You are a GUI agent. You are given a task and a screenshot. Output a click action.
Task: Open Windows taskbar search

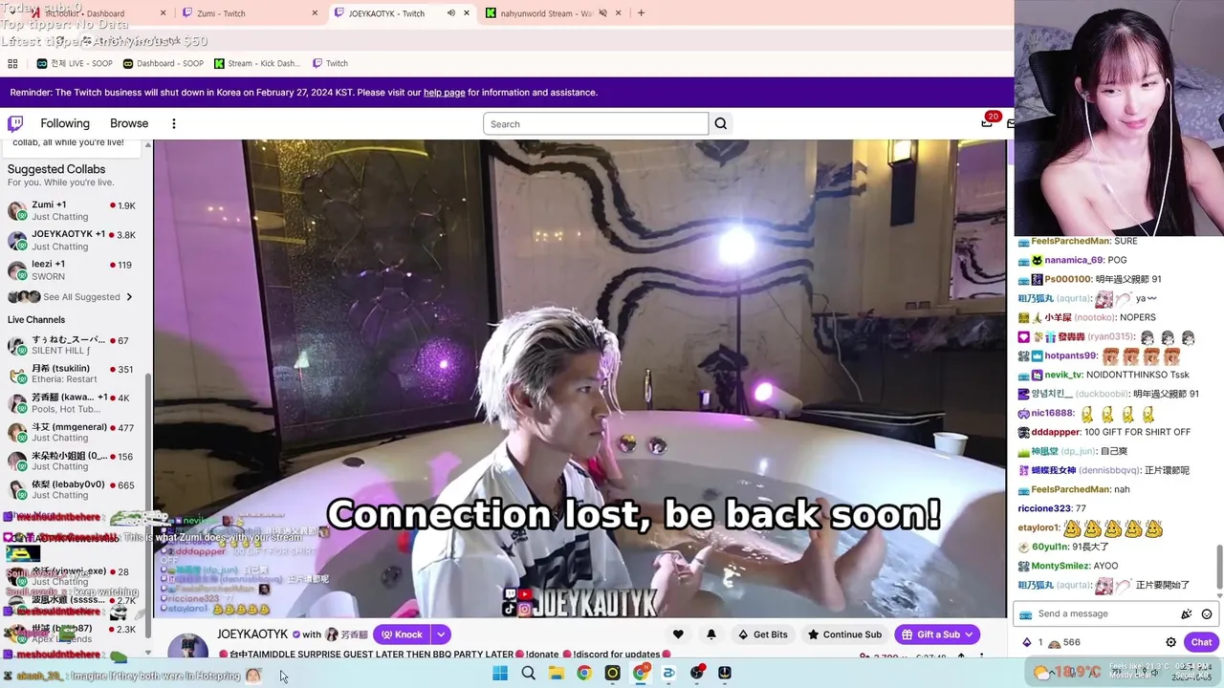[528, 673]
